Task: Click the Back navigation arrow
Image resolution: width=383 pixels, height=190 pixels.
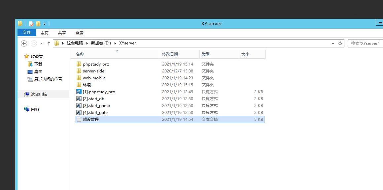Action: pyautogui.click(x=24, y=43)
